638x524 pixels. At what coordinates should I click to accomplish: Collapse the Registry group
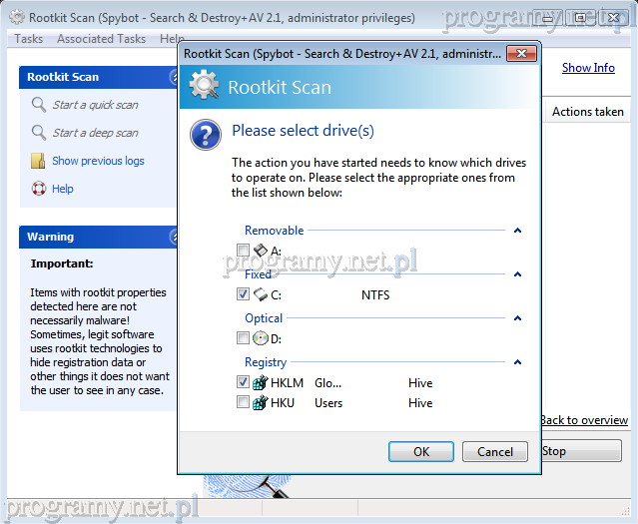[517, 362]
